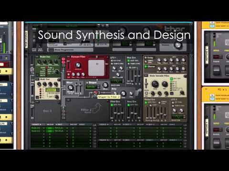Open oscillator 2 type selector next to Multi Osc
Screen dimensions: 229x171
pyautogui.click(x=37, y=79)
